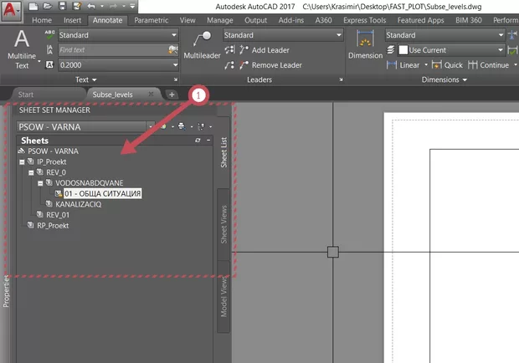
Task: Open the PSOW - VARNA sheet set dropdown
Action: point(150,126)
